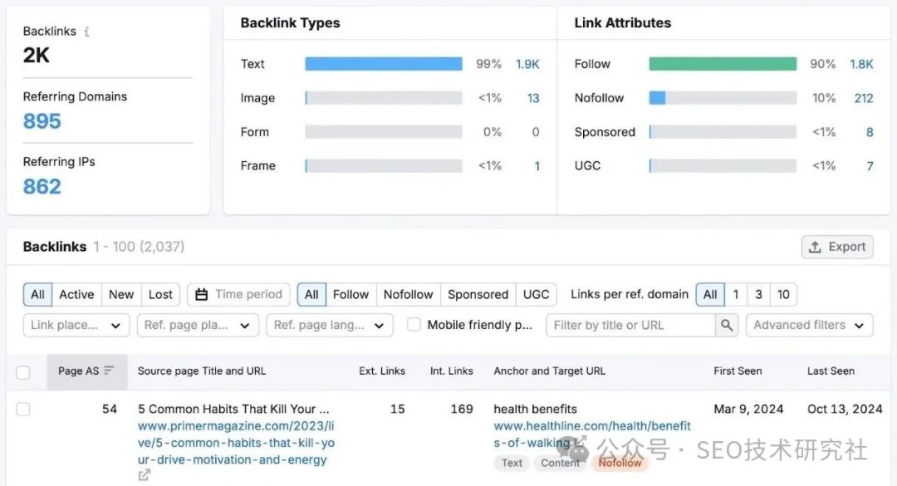Viewport: 897px width, 486px height.
Task: Open the Ref. page language dropdown
Action: 330,325
